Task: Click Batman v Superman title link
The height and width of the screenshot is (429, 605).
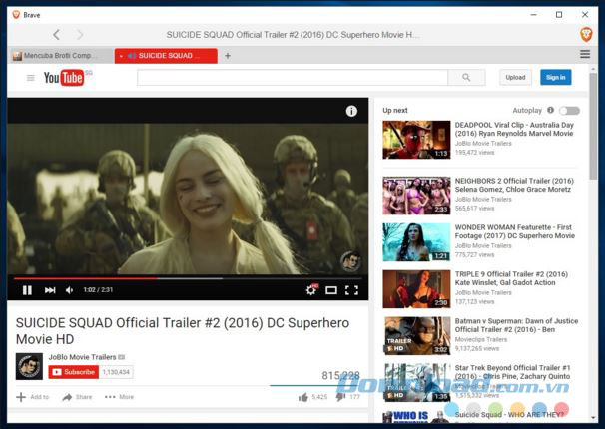Action: click(516, 325)
